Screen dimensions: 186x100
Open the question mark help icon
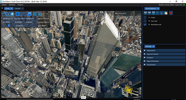(x=12, y=14)
